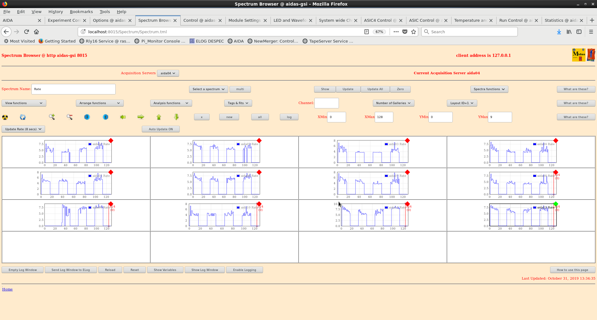
Task: Click the XMax input field
Action: (384, 117)
